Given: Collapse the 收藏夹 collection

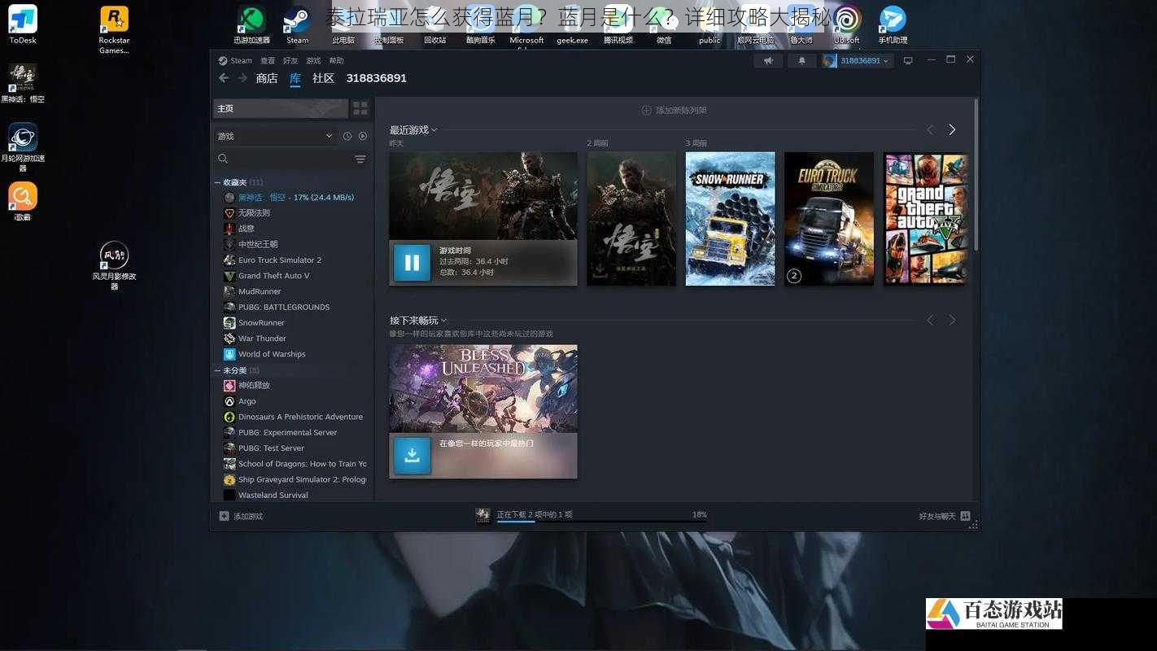Looking at the screenshot, I should coord(217,182).
